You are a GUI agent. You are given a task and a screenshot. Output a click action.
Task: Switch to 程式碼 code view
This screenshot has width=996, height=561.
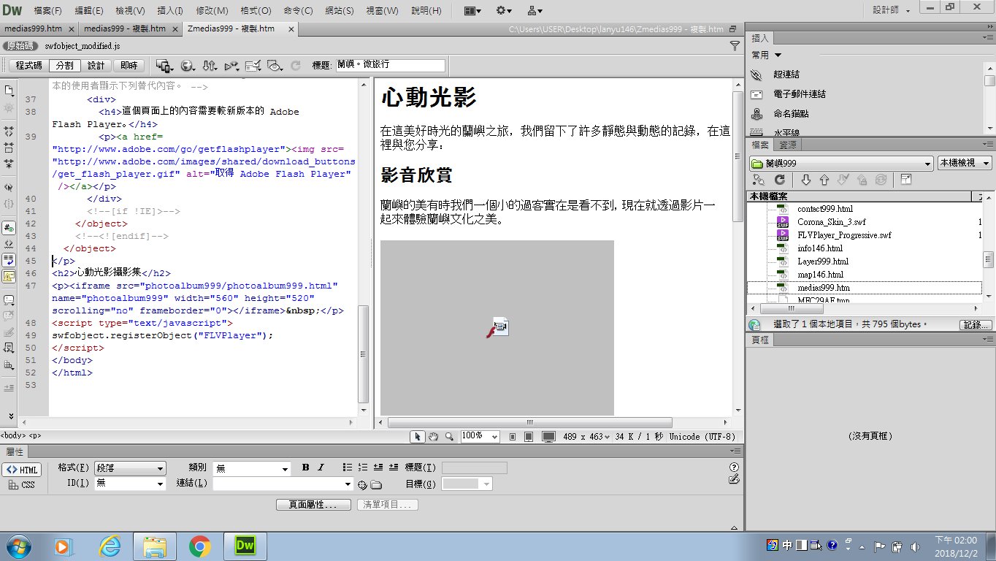(29, 66)
